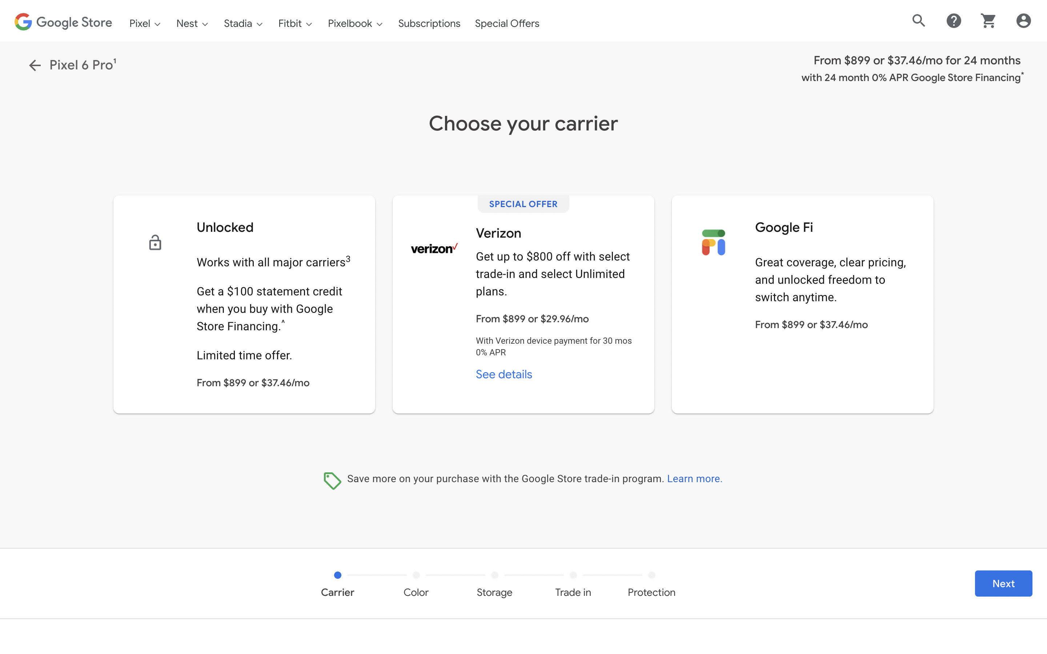Expand the Pixel dropdown menu
Screen dimensions: 1047x654
pos(144,23)
